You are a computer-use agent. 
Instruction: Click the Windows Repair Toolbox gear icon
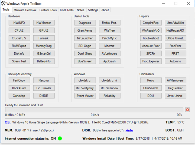coord(3,4)
